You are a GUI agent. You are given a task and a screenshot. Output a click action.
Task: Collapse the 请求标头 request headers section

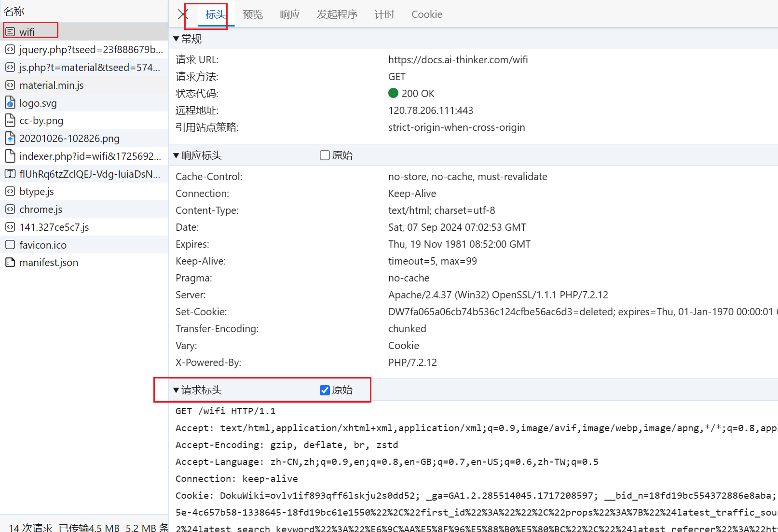tap(176, 390)
